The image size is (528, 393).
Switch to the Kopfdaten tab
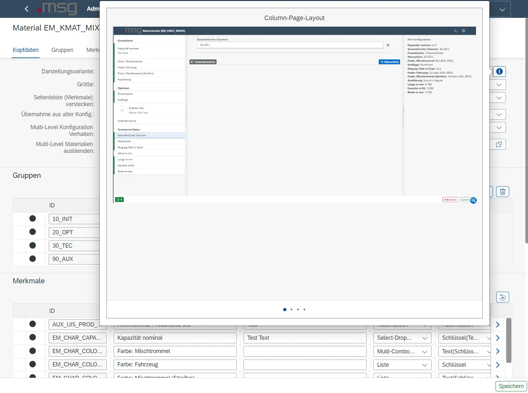click(26, 50)
